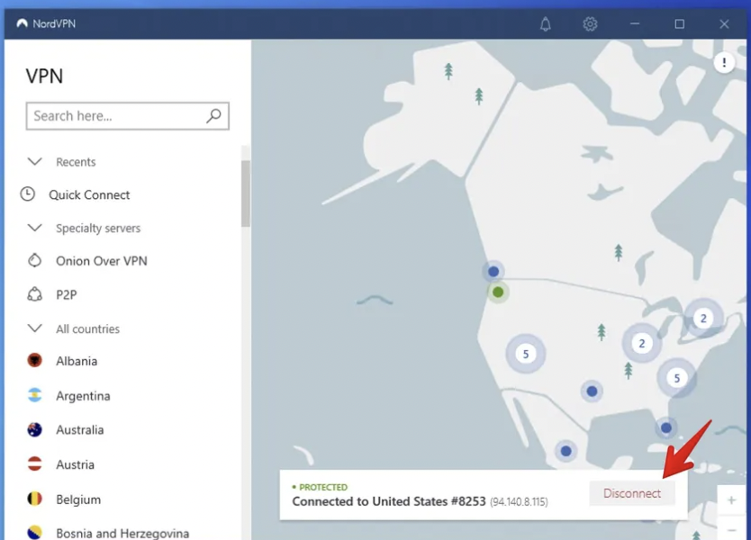This screenshot has width=751, height=540.
Task: Click the server list scrollbar
Action: pos(245,193)
